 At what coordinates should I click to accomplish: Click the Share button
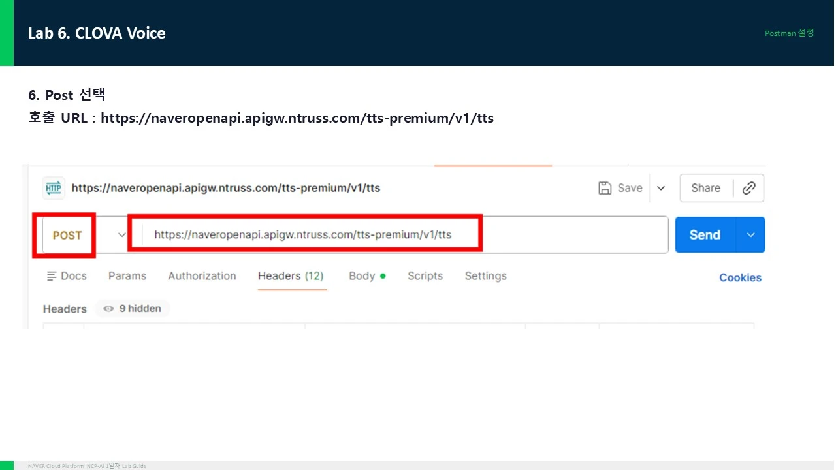point(706,188)
